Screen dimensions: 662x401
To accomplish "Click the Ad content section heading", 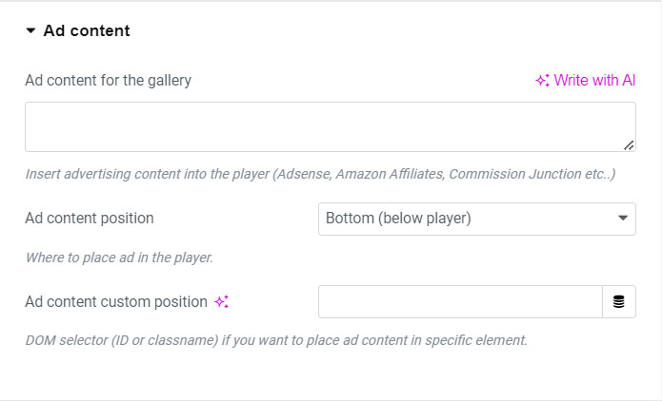I will point(87,30).
